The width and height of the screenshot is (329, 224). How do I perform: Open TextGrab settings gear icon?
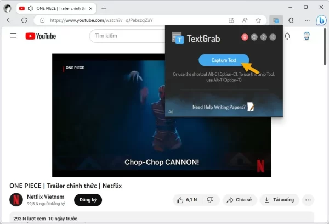[254, 37]
